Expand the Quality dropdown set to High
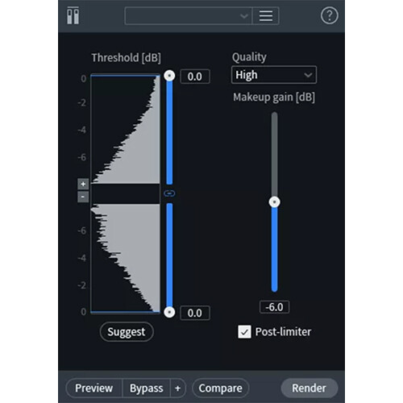Screen dimensions: 403x403 pyautogui.click(x=274, y=75)
